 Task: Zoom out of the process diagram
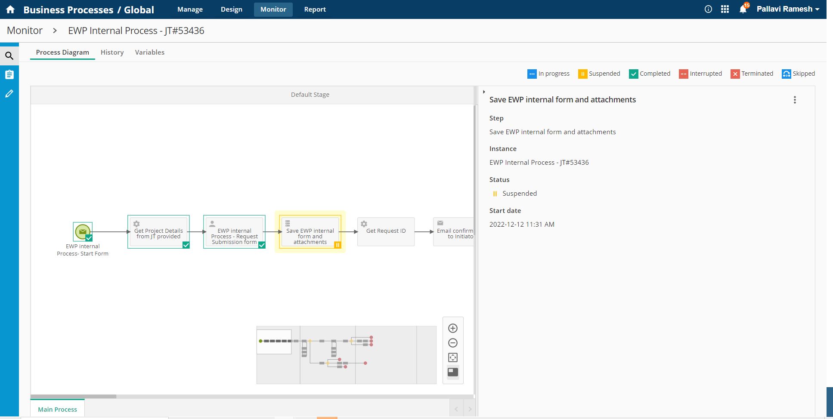[453, 343]
